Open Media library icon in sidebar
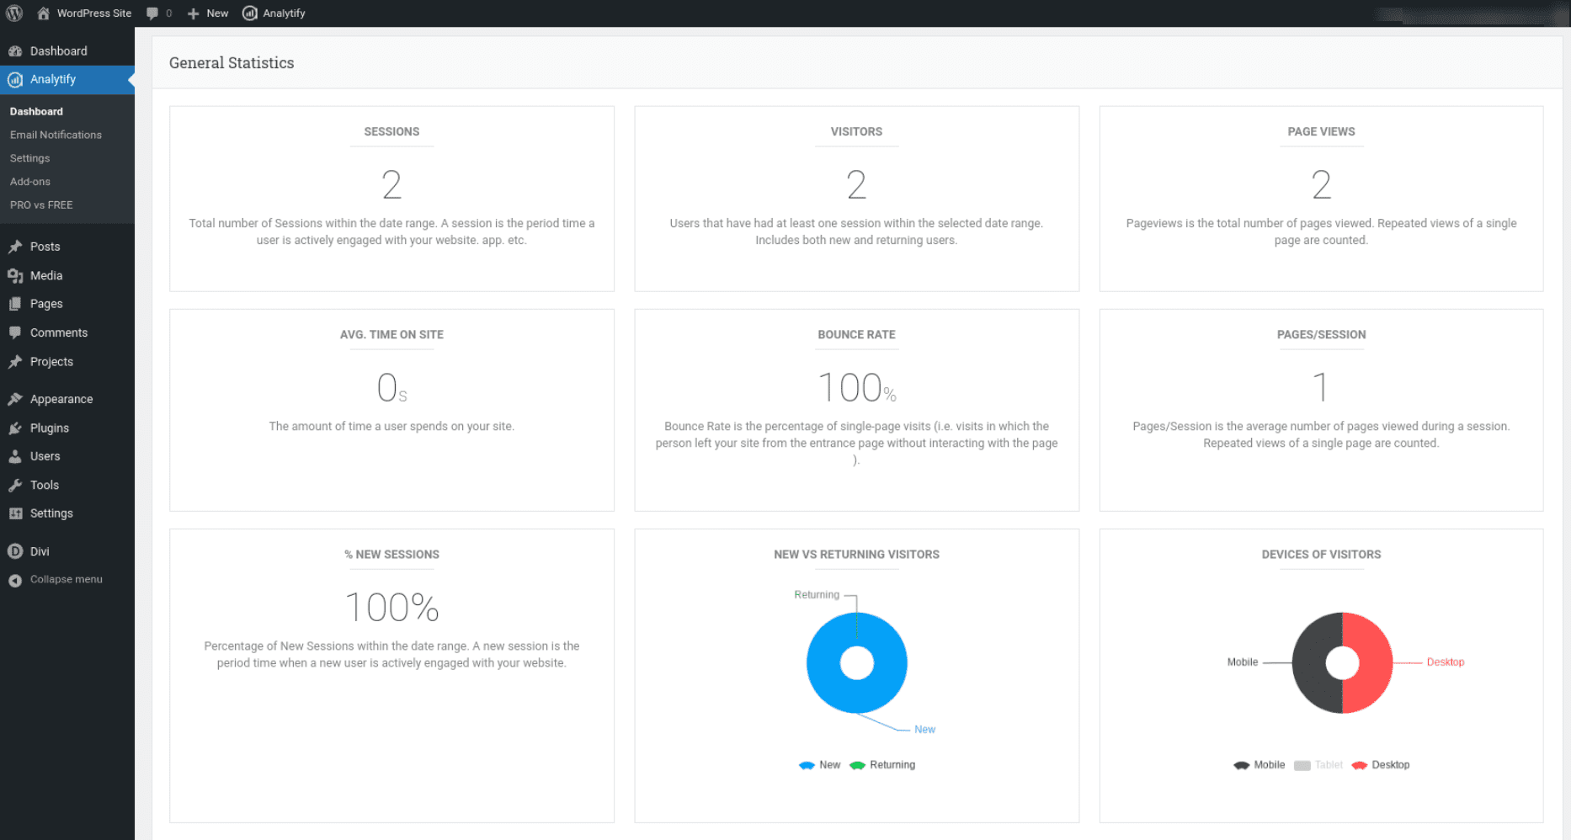 [15, 275]
